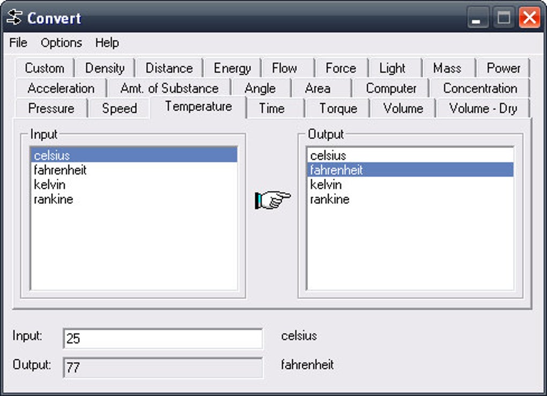The width and height of the screenshot is (547, 396).
Task: Click inside the Input value field
Action: coord(162,339)
